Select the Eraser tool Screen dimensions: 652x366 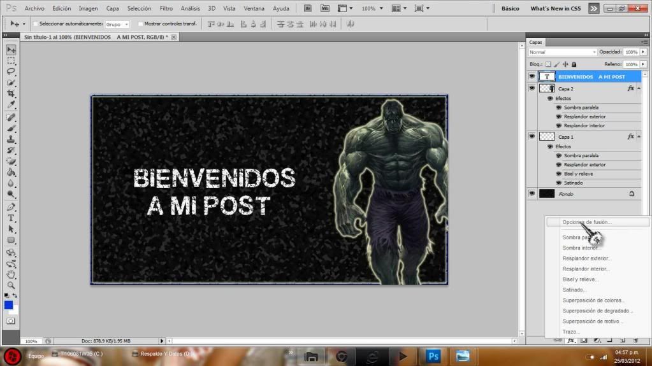click(x=11, y=161)
